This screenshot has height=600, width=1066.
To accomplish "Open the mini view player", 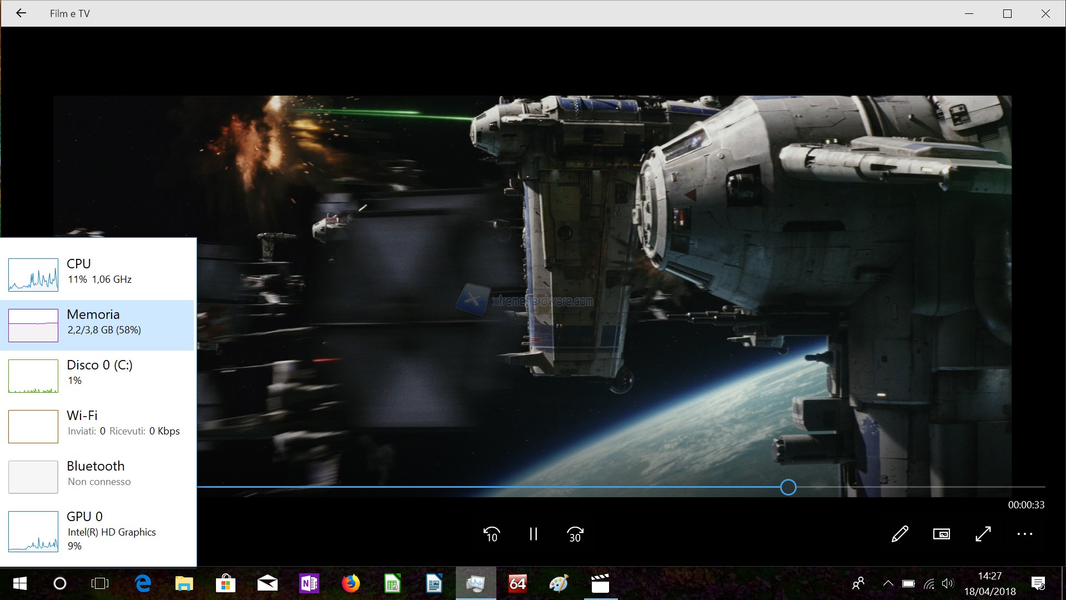I will 942,534.
